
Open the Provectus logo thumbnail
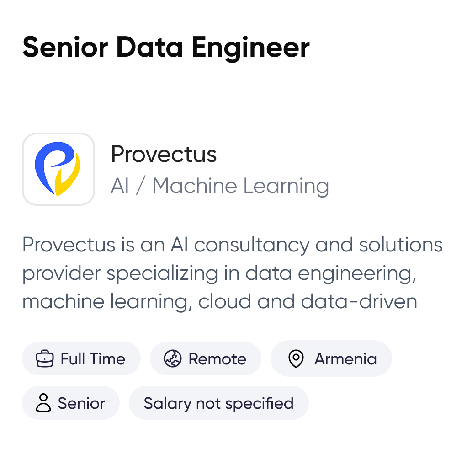coord(58,169)
